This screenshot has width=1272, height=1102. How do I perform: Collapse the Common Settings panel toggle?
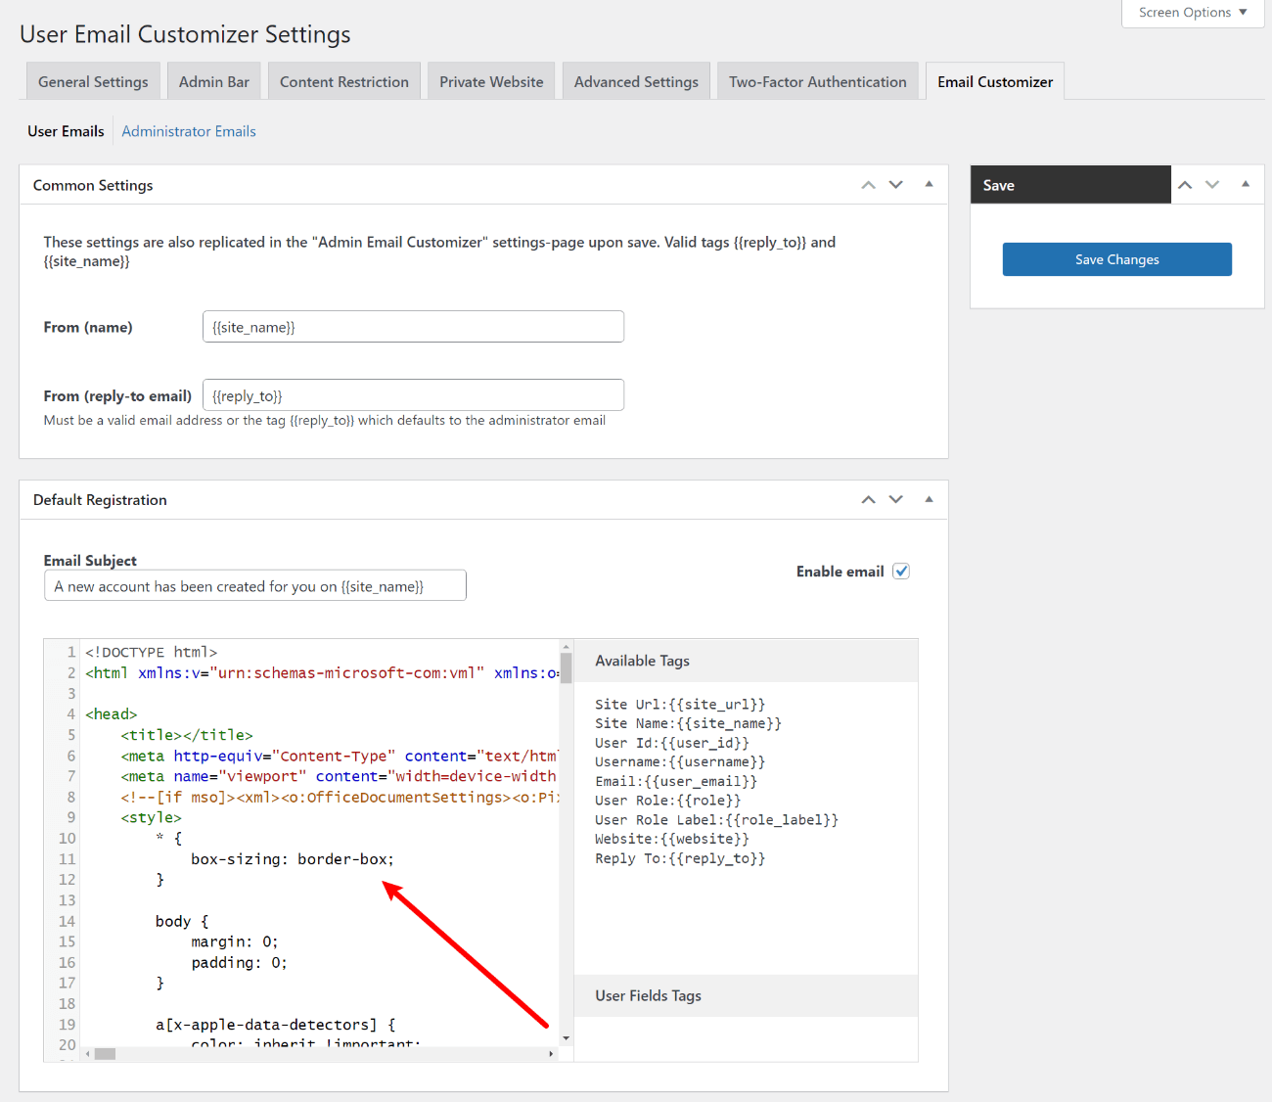click(x=929, y=184)
